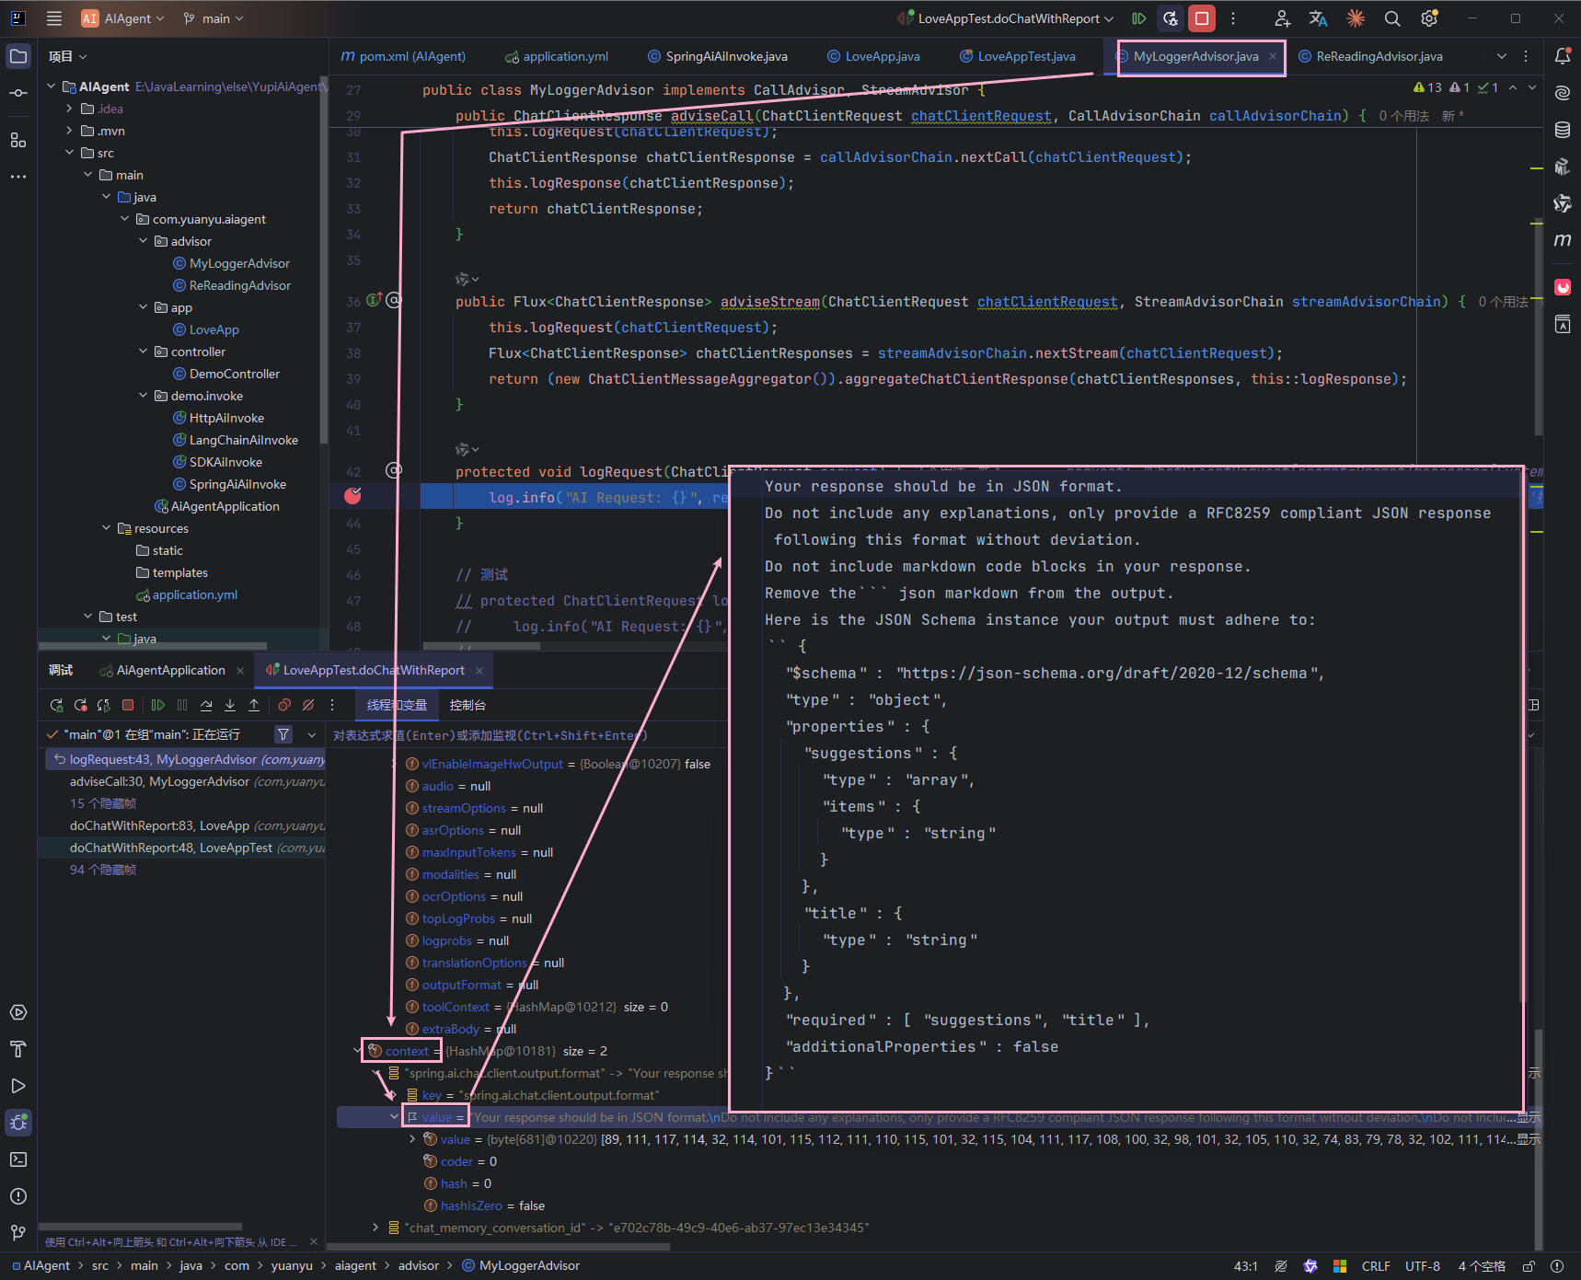The height and width of the screenshot is (1280, 1581).
Task: Click Step Into debugger button
Action: pyautogui.click(x=230, y=705)
